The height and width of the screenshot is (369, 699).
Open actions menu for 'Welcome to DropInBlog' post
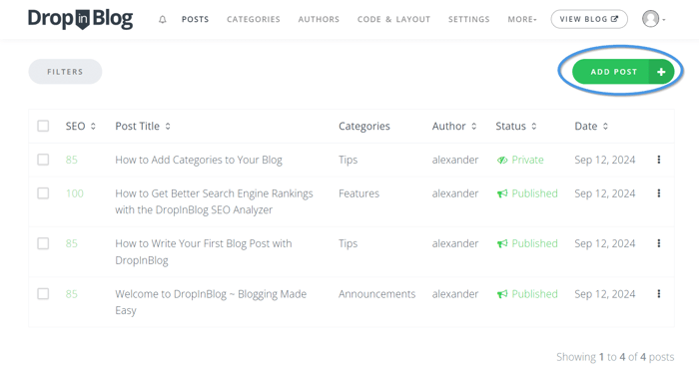coord(659,294)
